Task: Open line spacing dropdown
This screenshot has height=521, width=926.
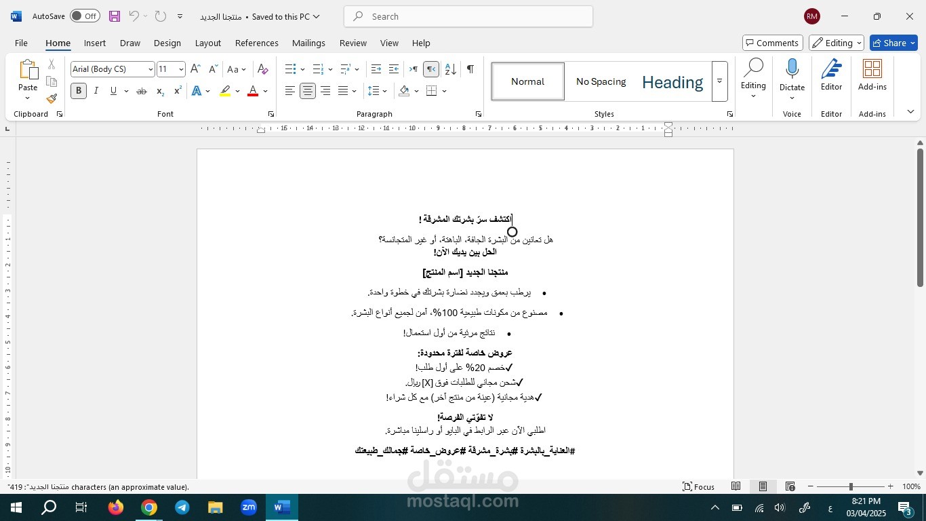Action: (377, 91)
